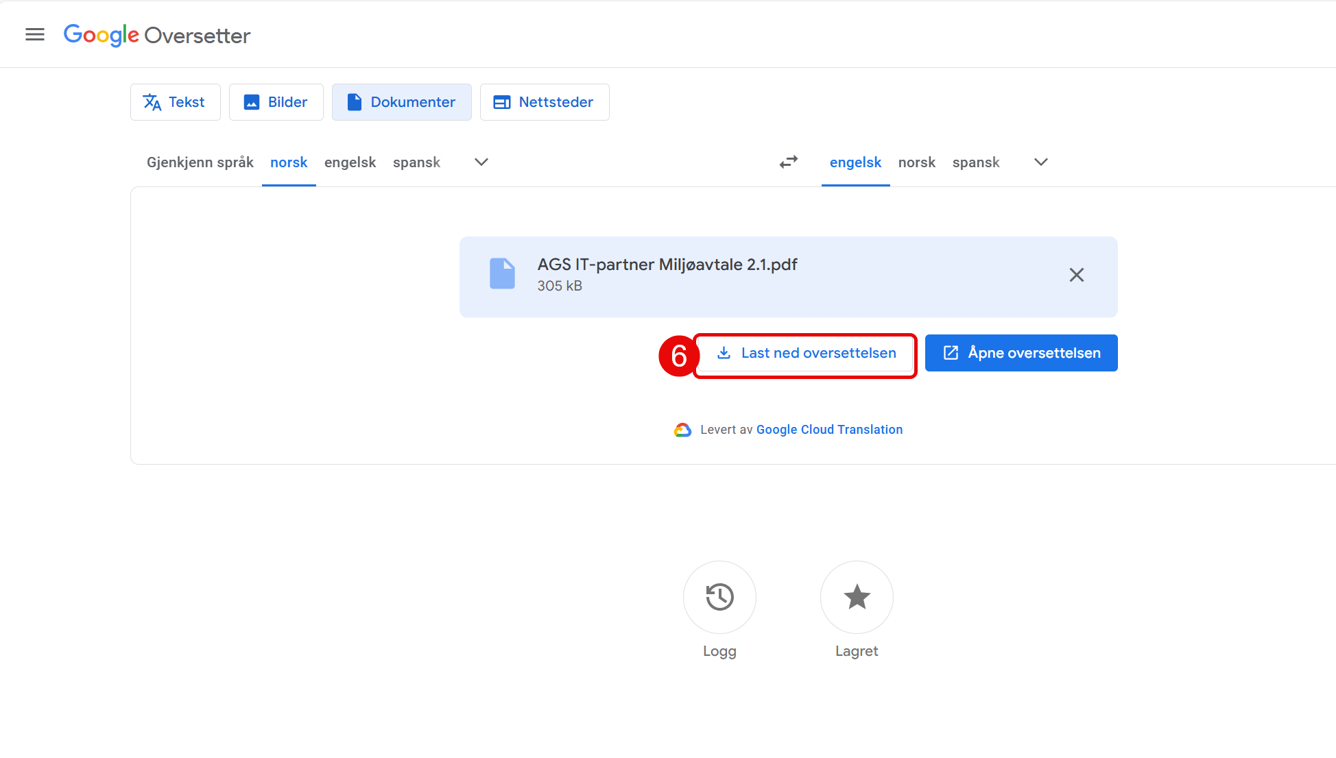This screenshot has height=758, width=1336.
Task: Select the Dokumenter tab
Action: [401, 102]
